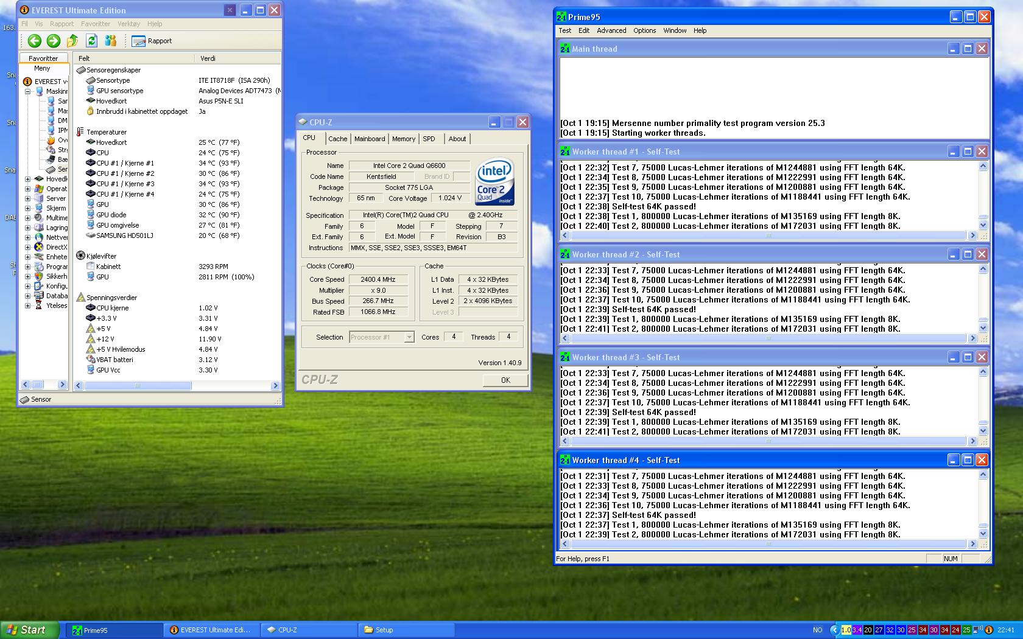1023x639 pixels.
Task: Click the padlock Innbrudd i kabinettet icon
Action: (90, 111)
